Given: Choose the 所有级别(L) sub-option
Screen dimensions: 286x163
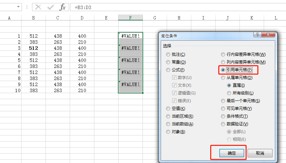Looking at the screenshot, I should point(240,93).
